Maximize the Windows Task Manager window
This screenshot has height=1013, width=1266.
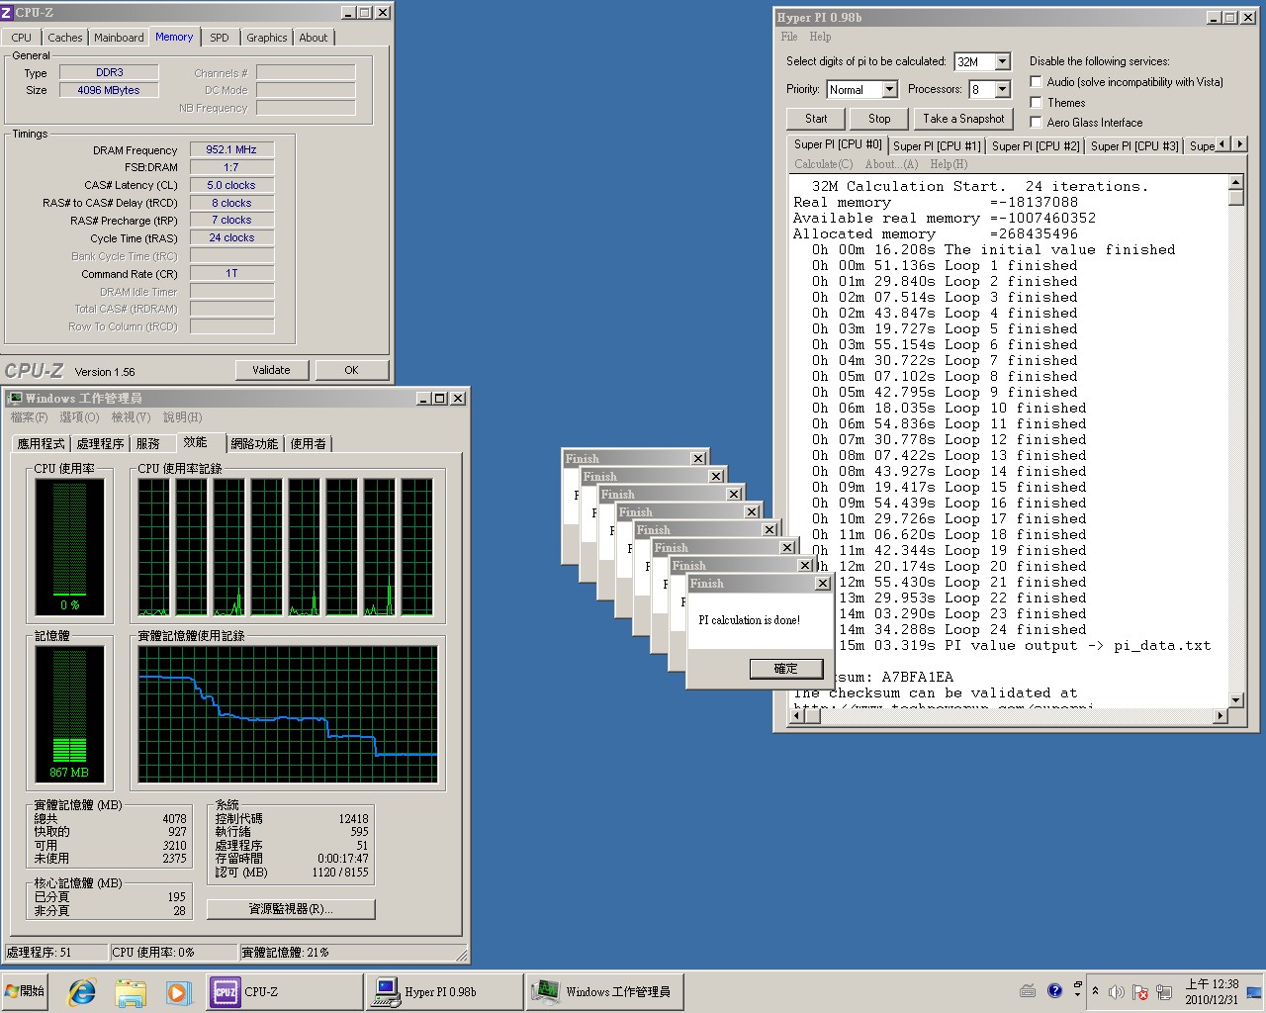[x=440, y=398]
